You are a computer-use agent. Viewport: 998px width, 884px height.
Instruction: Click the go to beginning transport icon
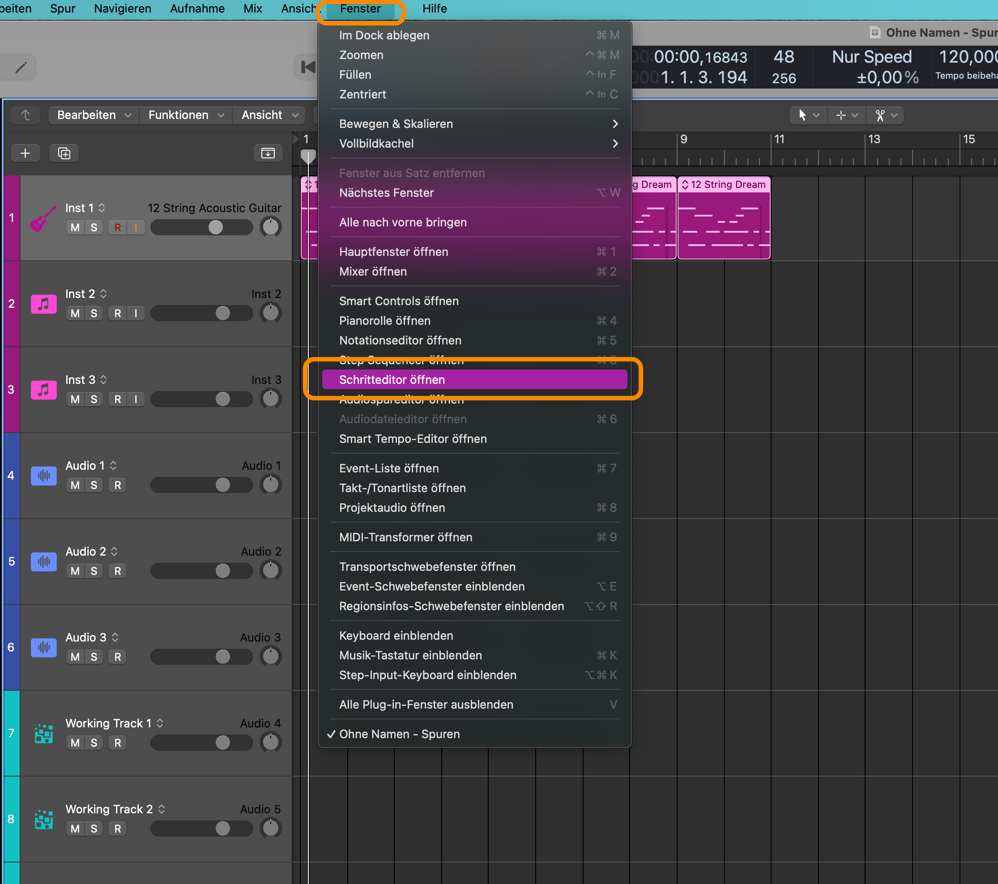tap(307, 68)
